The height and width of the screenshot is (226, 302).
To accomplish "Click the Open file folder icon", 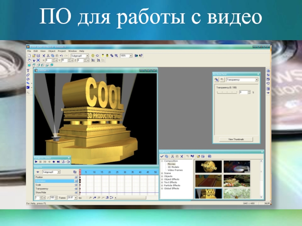I will click(34, 55).
